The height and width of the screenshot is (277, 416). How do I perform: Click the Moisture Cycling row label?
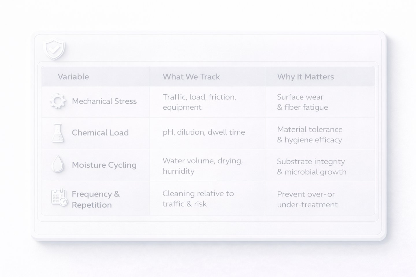tap(104, 165)
